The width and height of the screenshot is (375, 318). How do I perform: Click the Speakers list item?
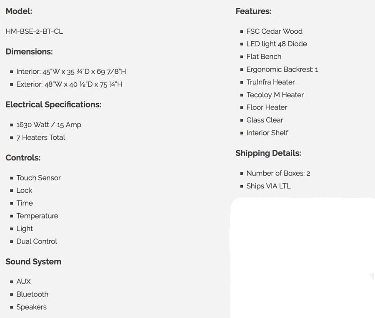[x=31, y=307]
